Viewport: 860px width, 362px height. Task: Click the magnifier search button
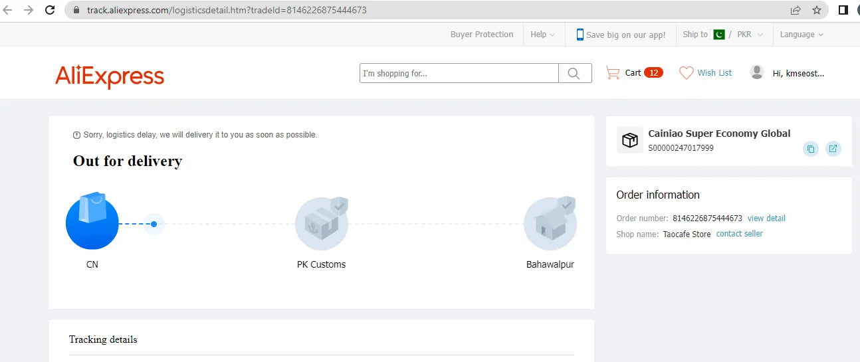575,73
